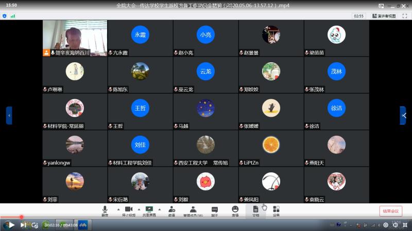This screenshot has height=231, width=412.
Task: Expand share screen options arrow
Action: click(x=159, y=209)
